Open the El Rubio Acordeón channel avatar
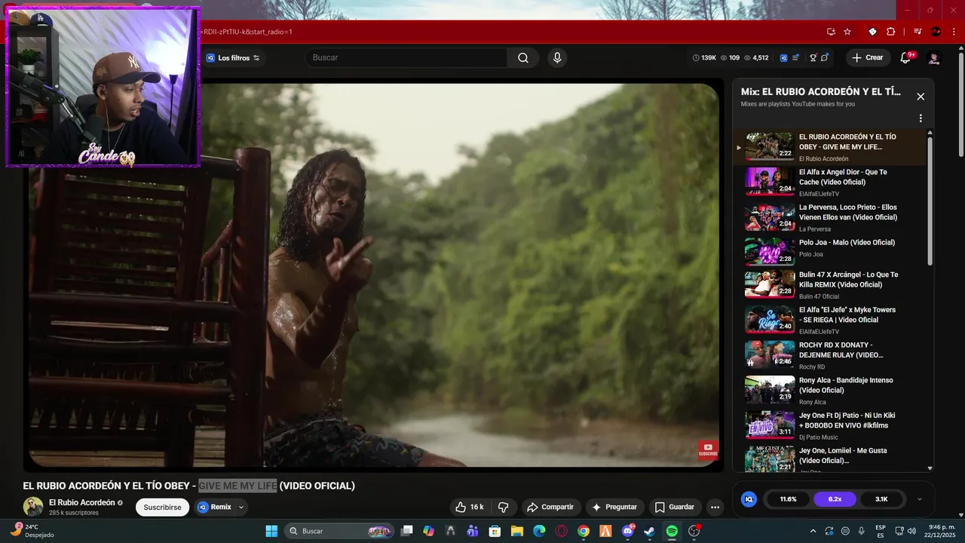The height and width of the screenshot is (543, 965). pos(33,507)
